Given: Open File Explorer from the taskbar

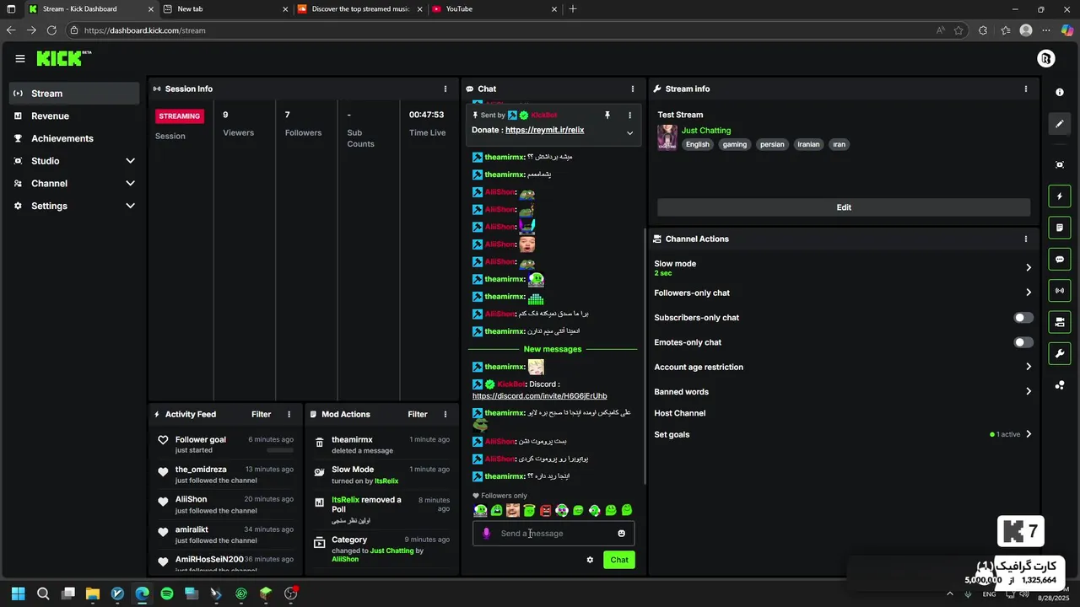Looking at the screenshot, I should click(x=93, y=594).
